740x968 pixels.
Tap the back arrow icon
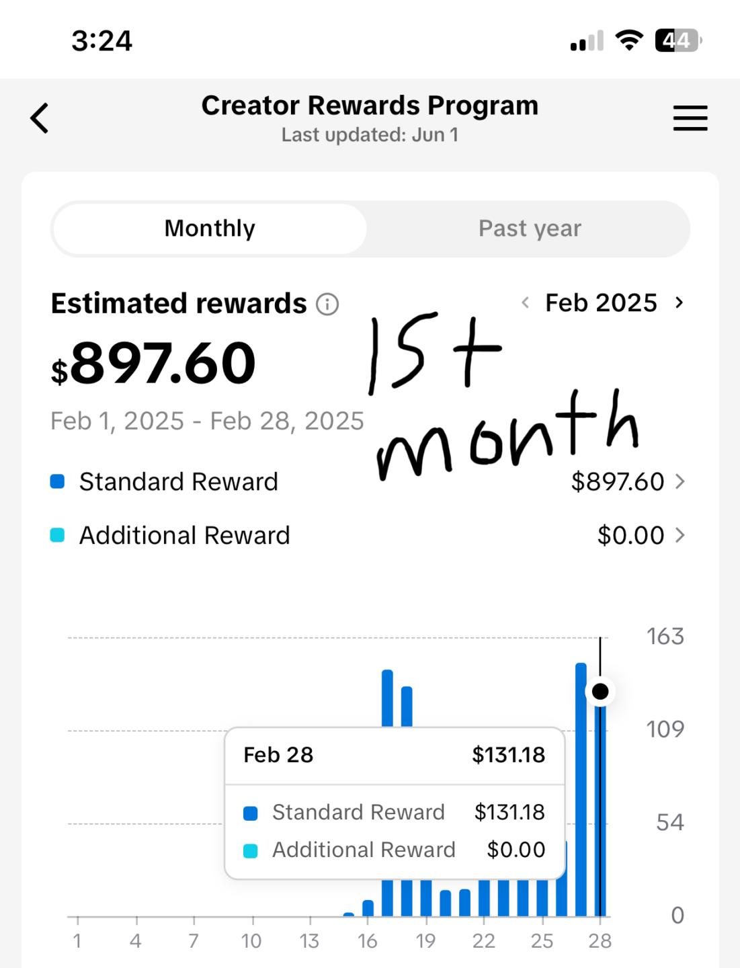coord(40,118)
